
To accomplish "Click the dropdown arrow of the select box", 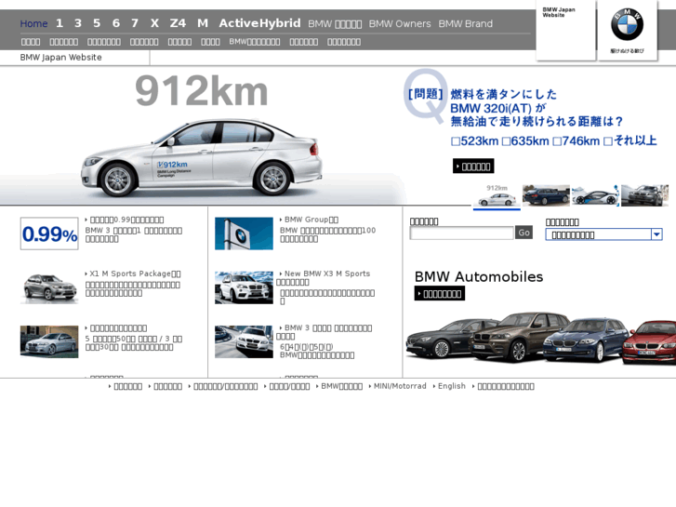I will [x=656, y=234].
